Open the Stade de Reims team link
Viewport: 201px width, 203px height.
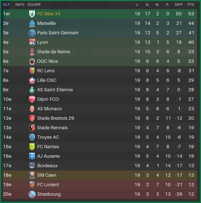coord(54,52)
